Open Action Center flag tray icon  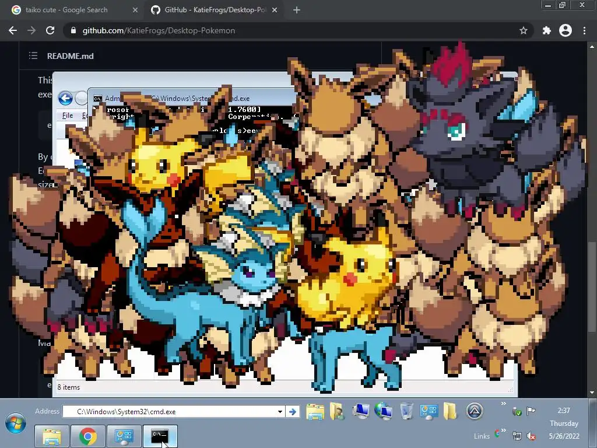(x=531, y=411)
